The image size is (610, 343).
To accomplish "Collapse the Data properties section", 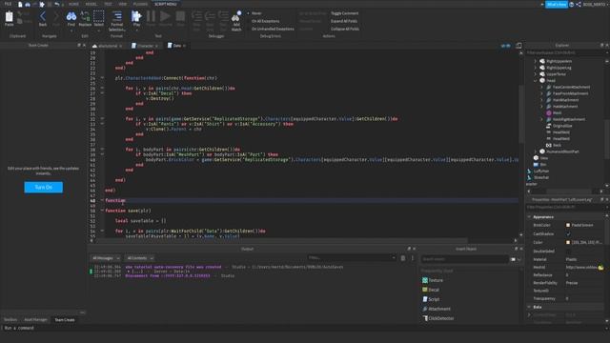I will click(x=529, y=307).
